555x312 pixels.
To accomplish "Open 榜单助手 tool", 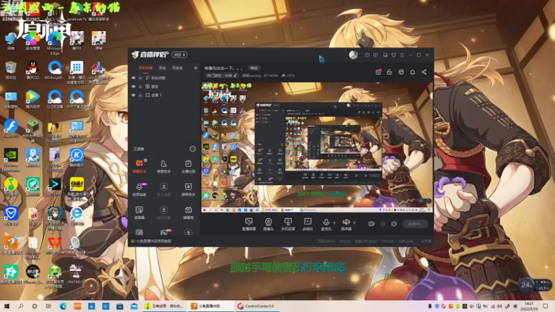I will click(x=188, y=189).
